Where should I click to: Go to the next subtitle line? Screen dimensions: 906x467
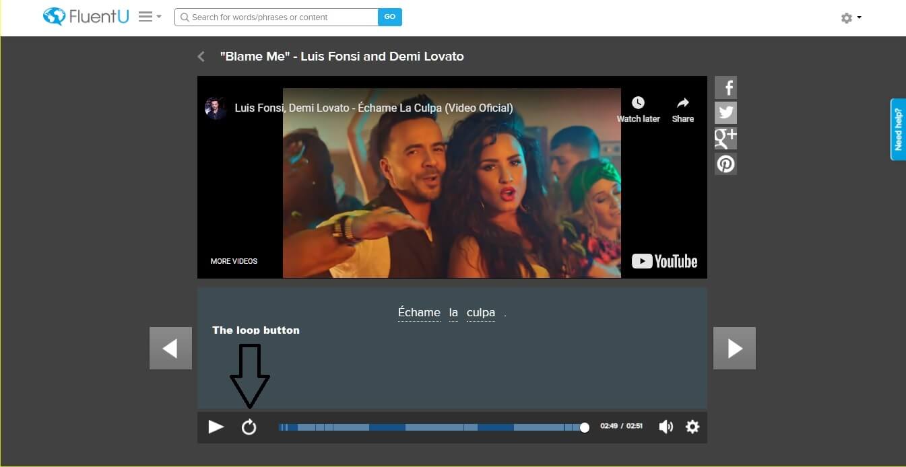pyautogui.click(x=734, y=348)
